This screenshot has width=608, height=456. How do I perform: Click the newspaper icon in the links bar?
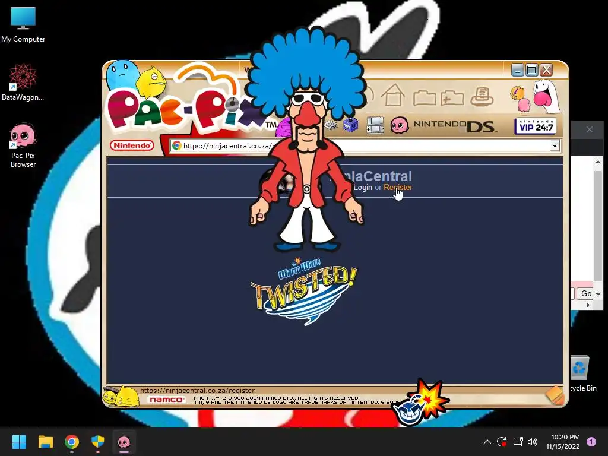pos(331,125)
